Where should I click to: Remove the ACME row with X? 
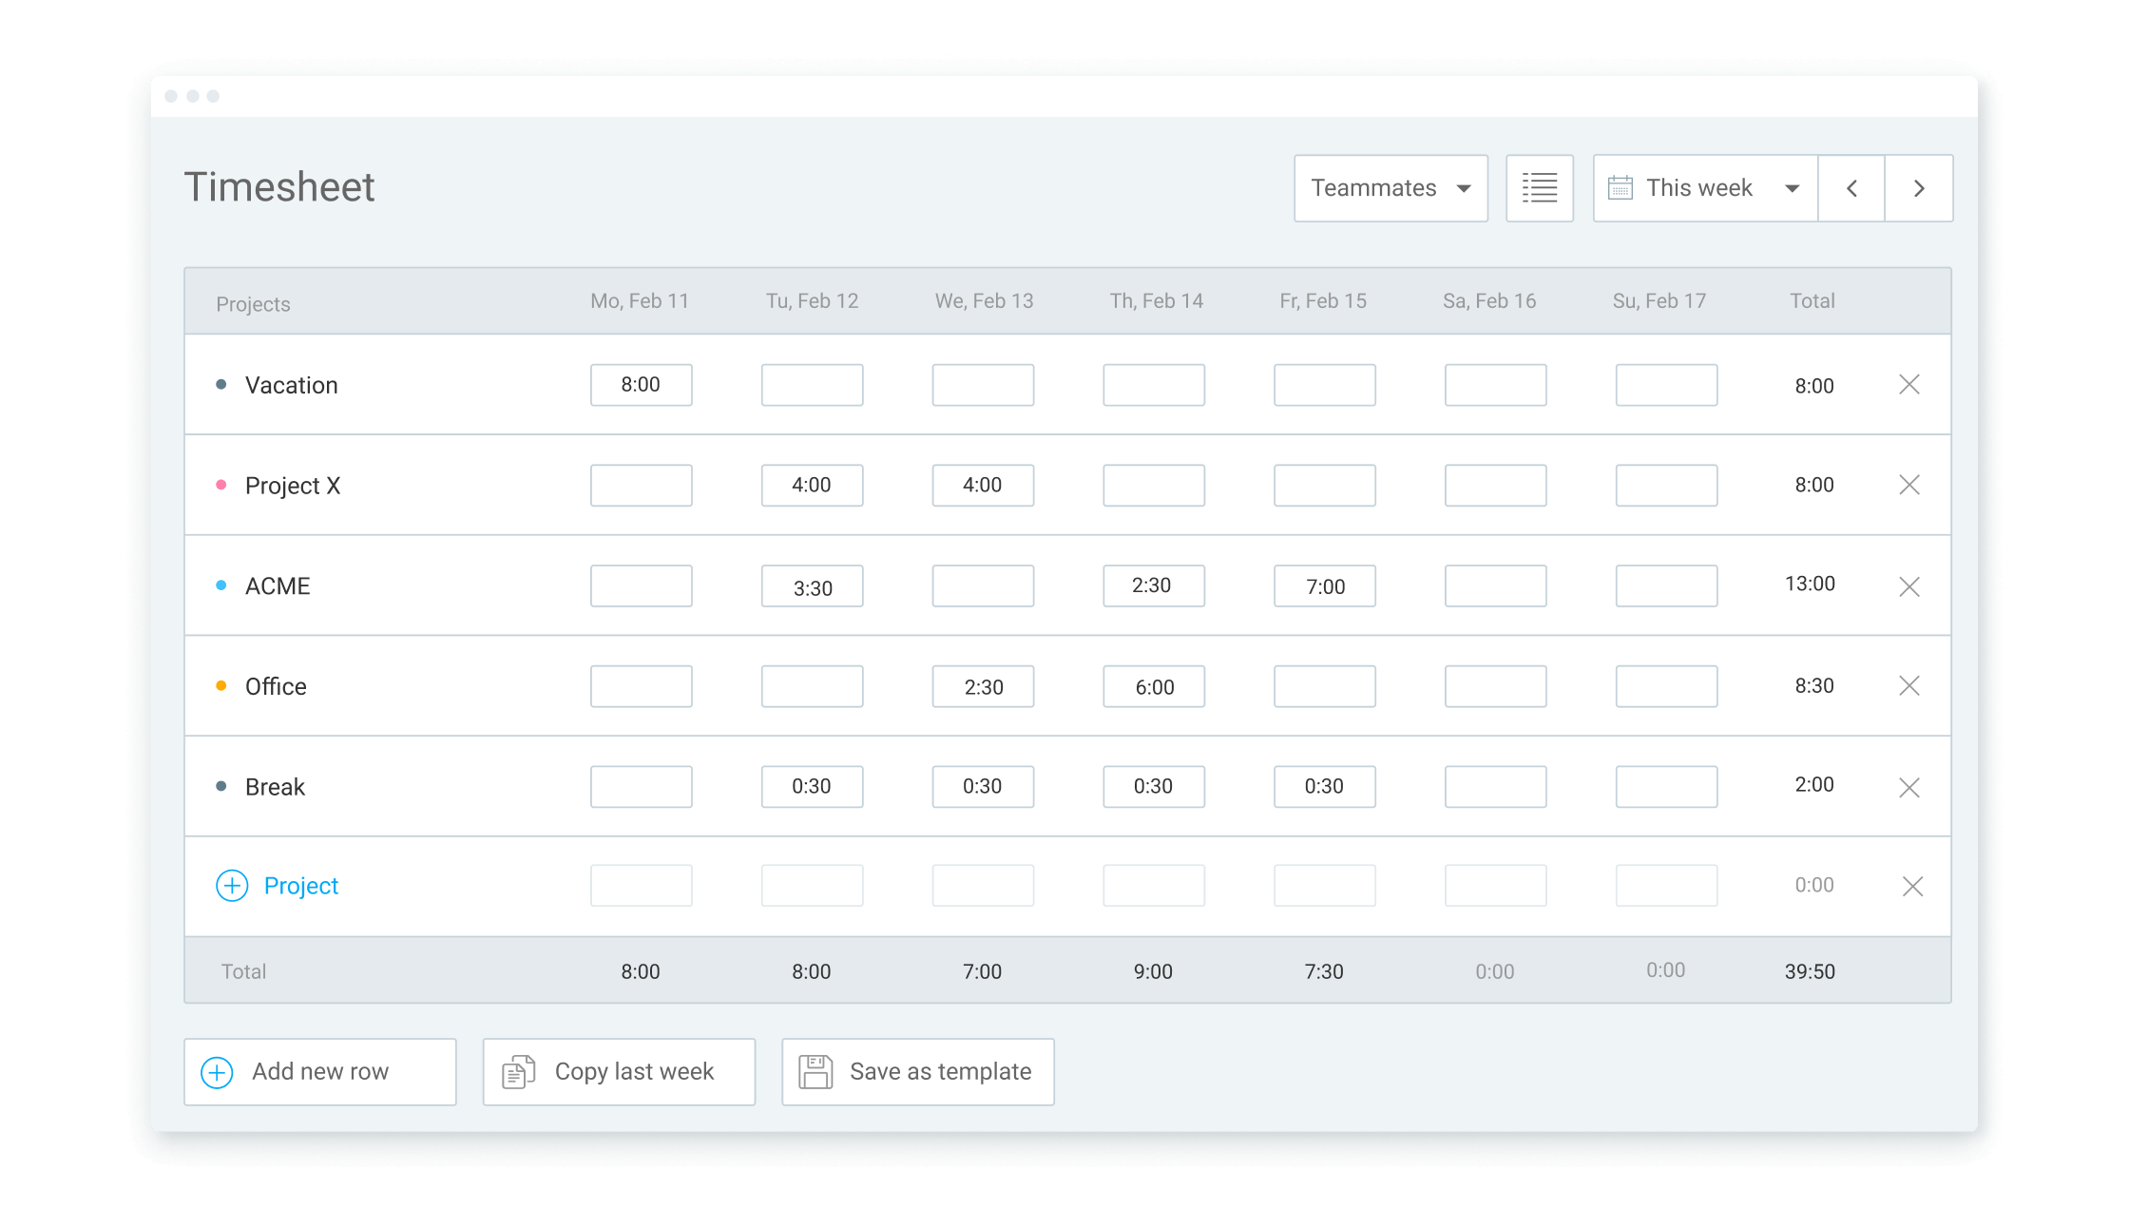pos(1908,586)
